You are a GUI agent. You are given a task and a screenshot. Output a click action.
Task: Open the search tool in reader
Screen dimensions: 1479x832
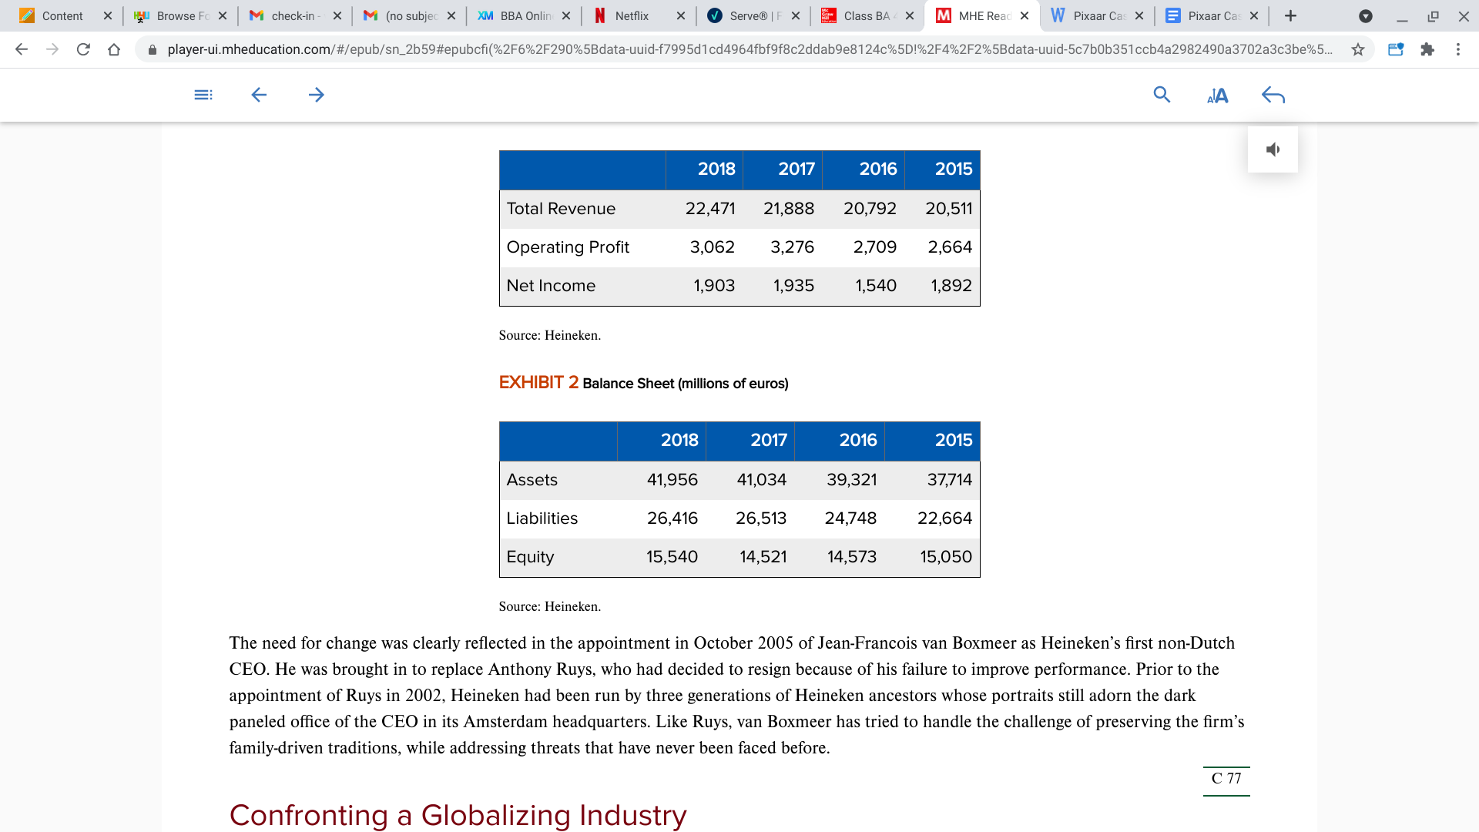[x=1162, y=95]
